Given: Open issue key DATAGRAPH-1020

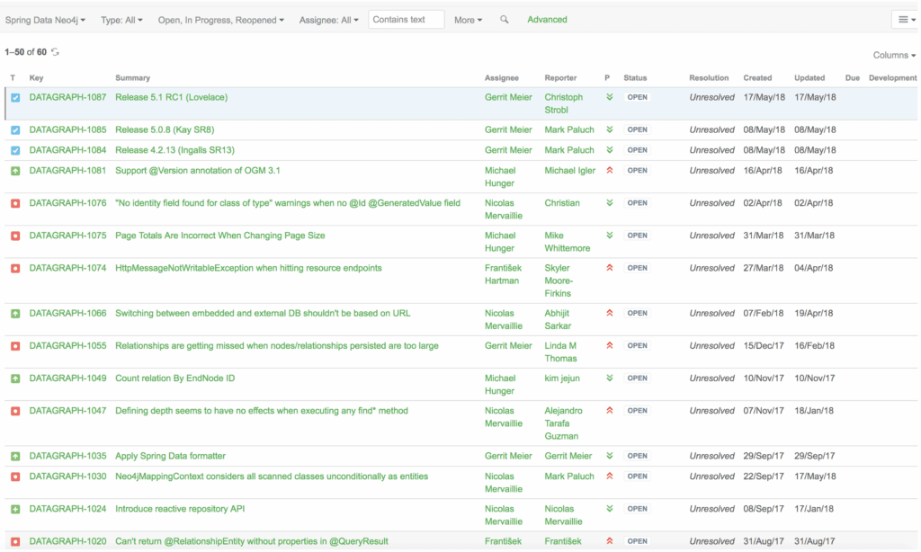Looking at the screenshot, I should (x=67, y=541).
